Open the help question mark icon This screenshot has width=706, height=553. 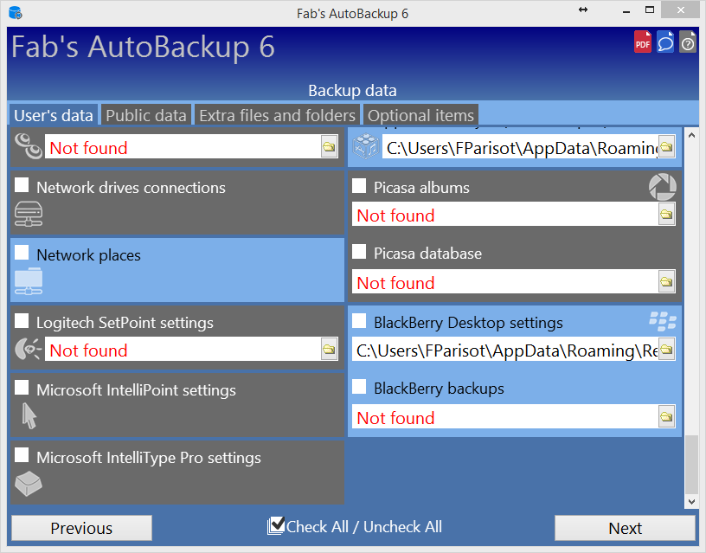(x=687, y=42)
